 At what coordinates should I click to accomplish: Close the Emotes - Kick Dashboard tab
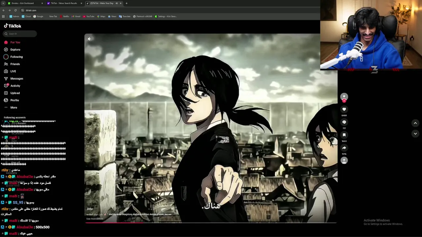point(42,3)
